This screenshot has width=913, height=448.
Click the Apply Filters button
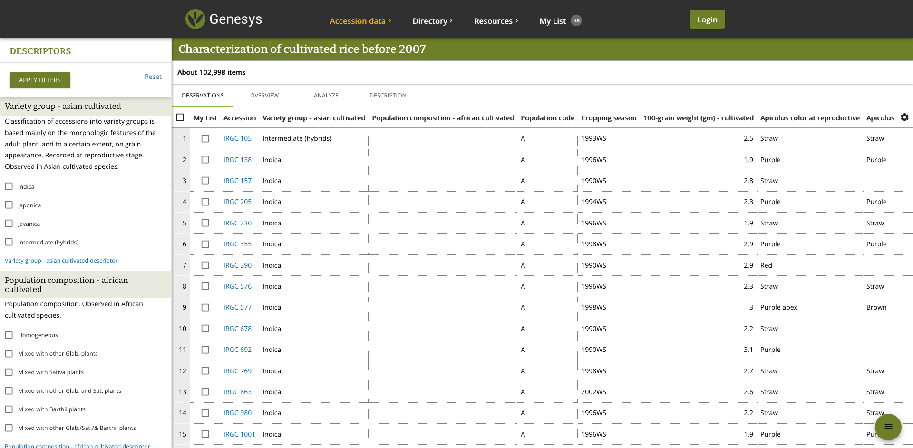pyautogui.click(x=40, y=80)
